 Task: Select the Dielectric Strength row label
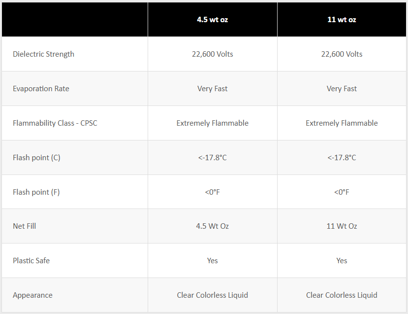tap(43, 54)
